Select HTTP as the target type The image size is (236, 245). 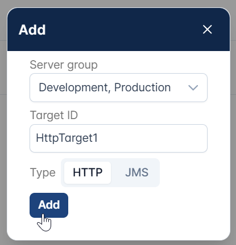[88, 172]
